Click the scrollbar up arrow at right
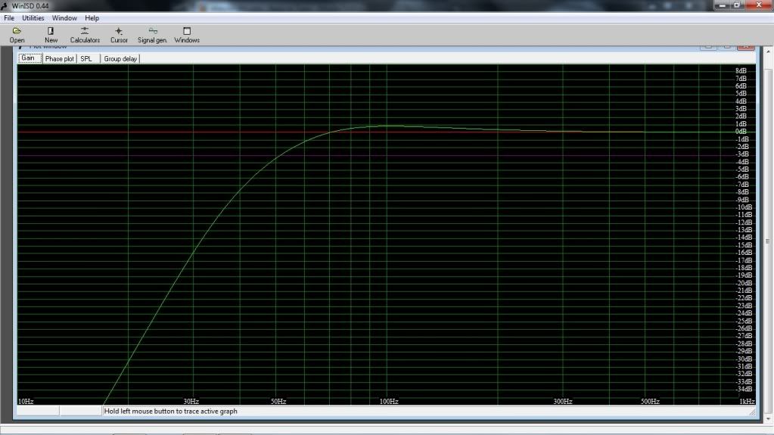The image size is (774, 435). pos(768,51)
